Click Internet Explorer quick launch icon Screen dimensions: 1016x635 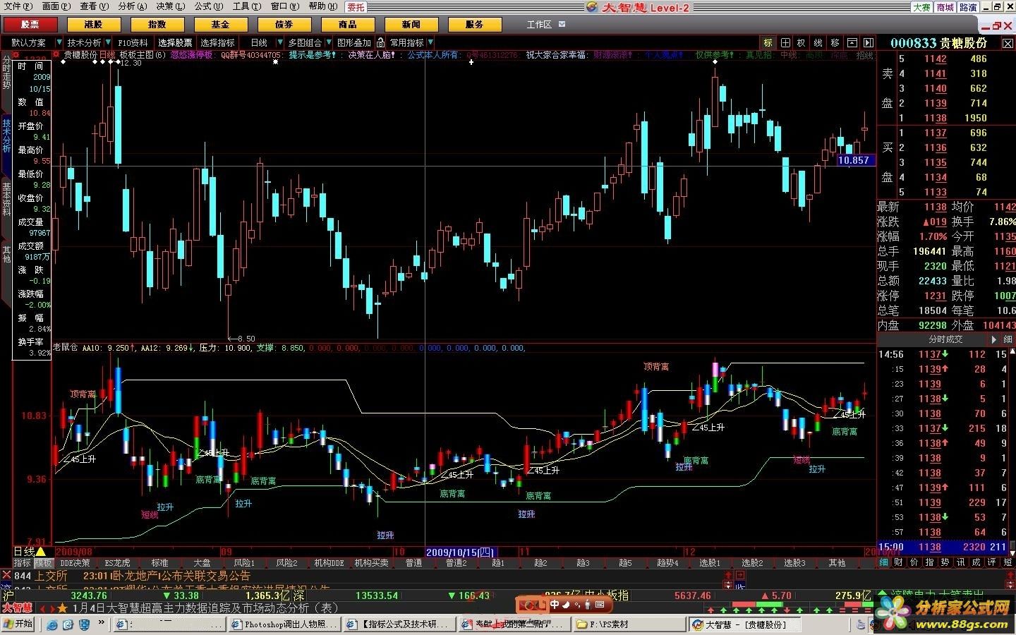(x=53, y=624)
